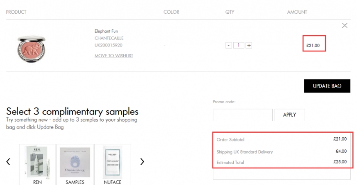Screen dimensions: 357x185
Task: Click the Update Bag button
Action: (327, 86)
